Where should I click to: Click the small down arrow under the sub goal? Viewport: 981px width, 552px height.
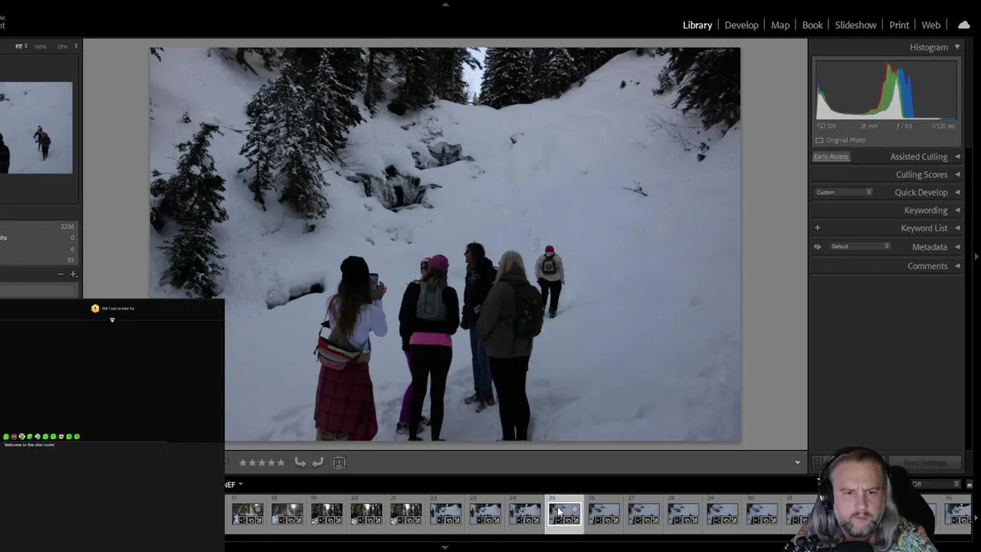112,320
